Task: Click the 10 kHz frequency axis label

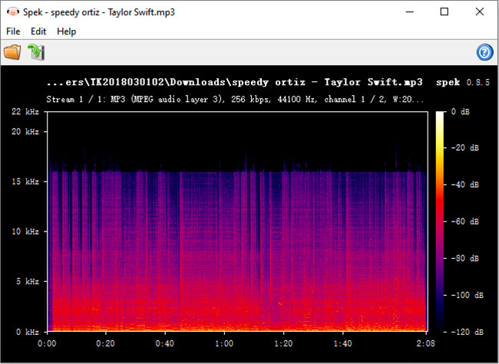Action: pyautogui.click(x=25, y=231)
